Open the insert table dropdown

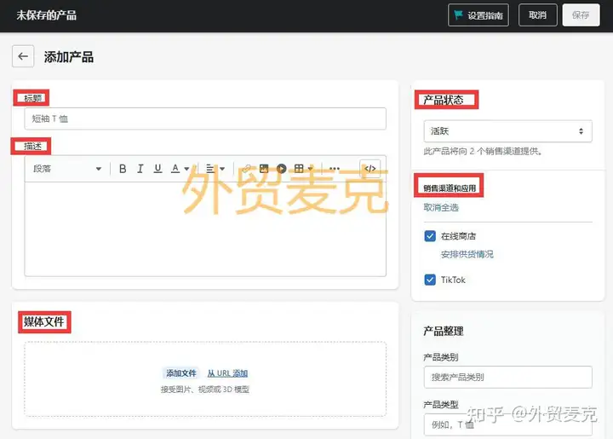(x=303, y=169)
